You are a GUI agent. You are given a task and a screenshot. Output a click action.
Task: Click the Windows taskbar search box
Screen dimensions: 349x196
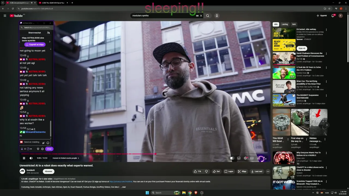166,193
